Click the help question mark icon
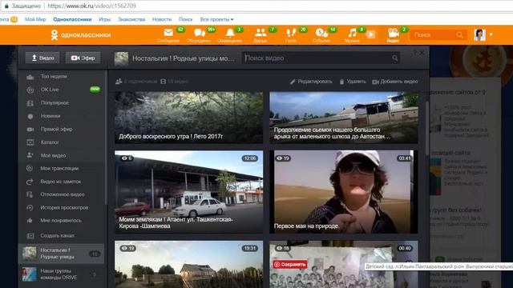Image resolution: width=513 pixels, height=288 pixels. click(415, 52)
